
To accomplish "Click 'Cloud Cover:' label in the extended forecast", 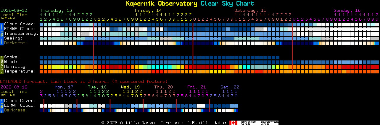I will coord(20,101).
